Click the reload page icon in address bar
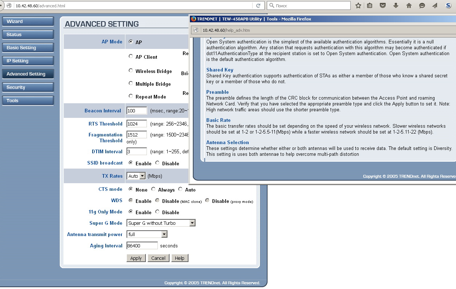This screenshot has width=456, height=289. pyautogui.click(x=258, y=5)
